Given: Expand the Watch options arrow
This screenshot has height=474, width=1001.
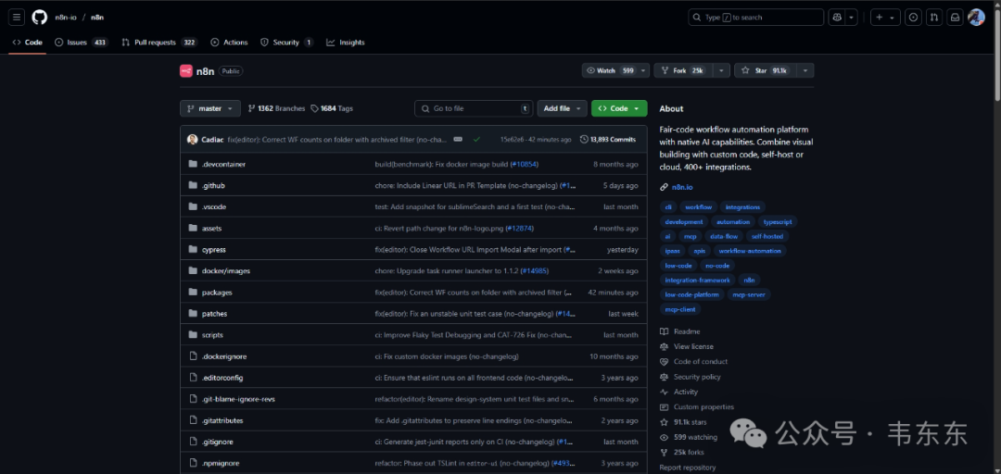Looking at the screenshot, I should (643, 70).
